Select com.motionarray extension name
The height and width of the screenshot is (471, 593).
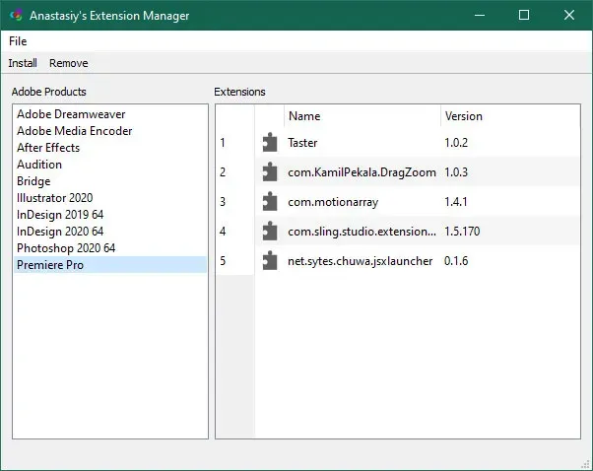(x=333, y=202)
